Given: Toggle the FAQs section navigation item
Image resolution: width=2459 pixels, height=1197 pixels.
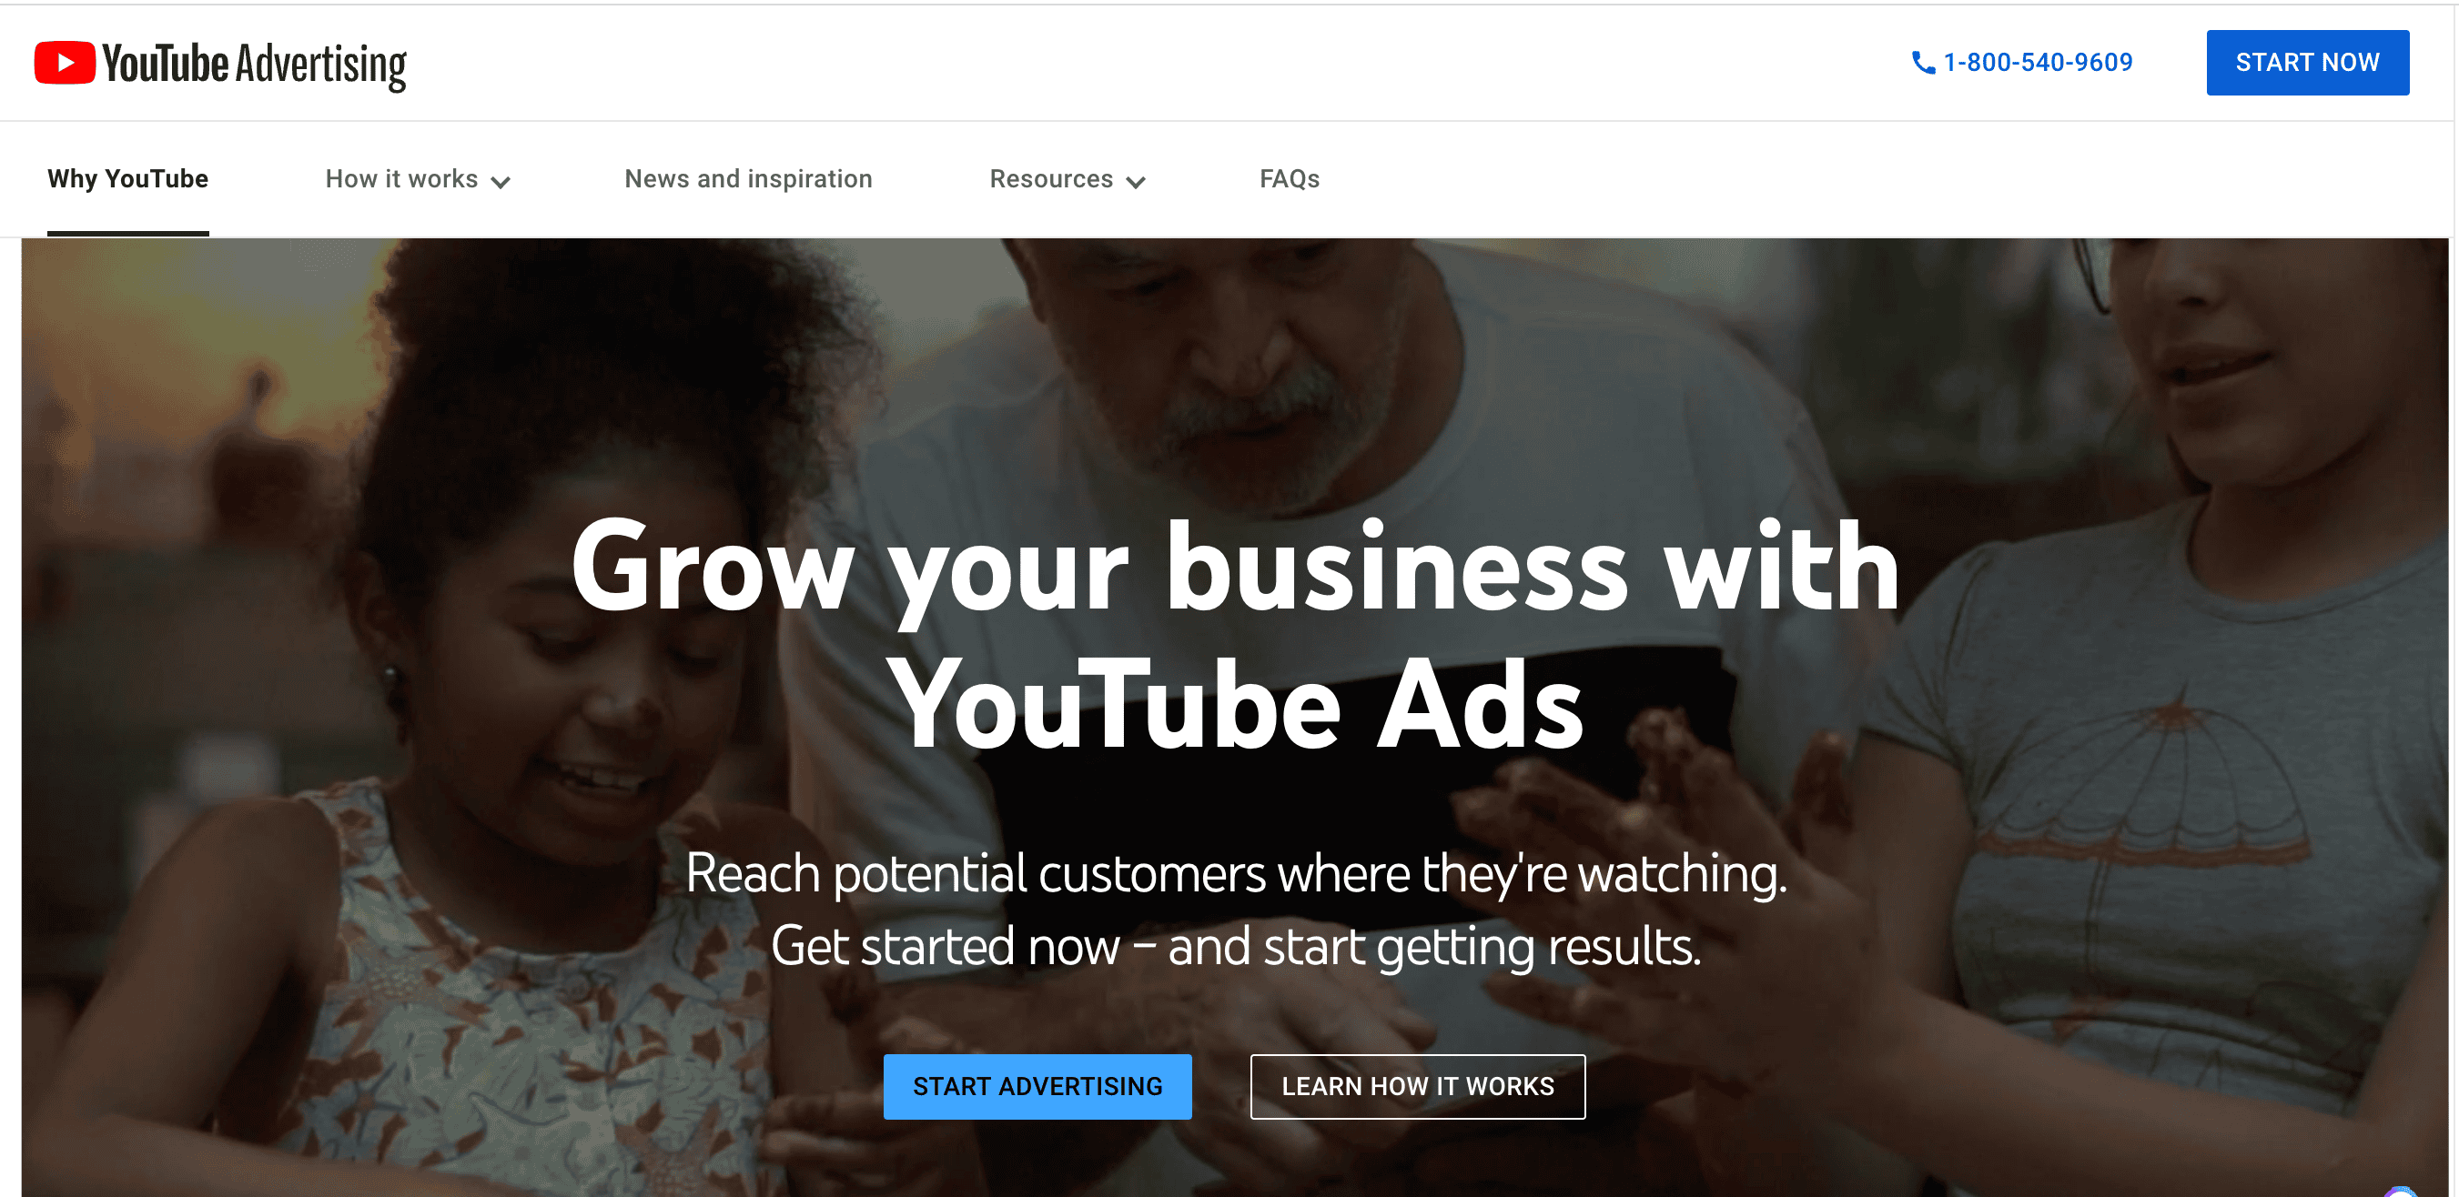Looking at the screenshot, I should [1288, 178].
